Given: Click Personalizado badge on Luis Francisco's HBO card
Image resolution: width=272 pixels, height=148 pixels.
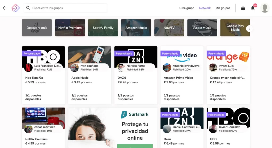Looking at the screenshot, I should pos(32,54).
